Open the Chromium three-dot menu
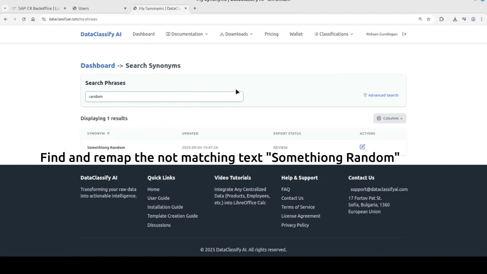The height and width of the screenshot is (274, 487). (482, 19)
